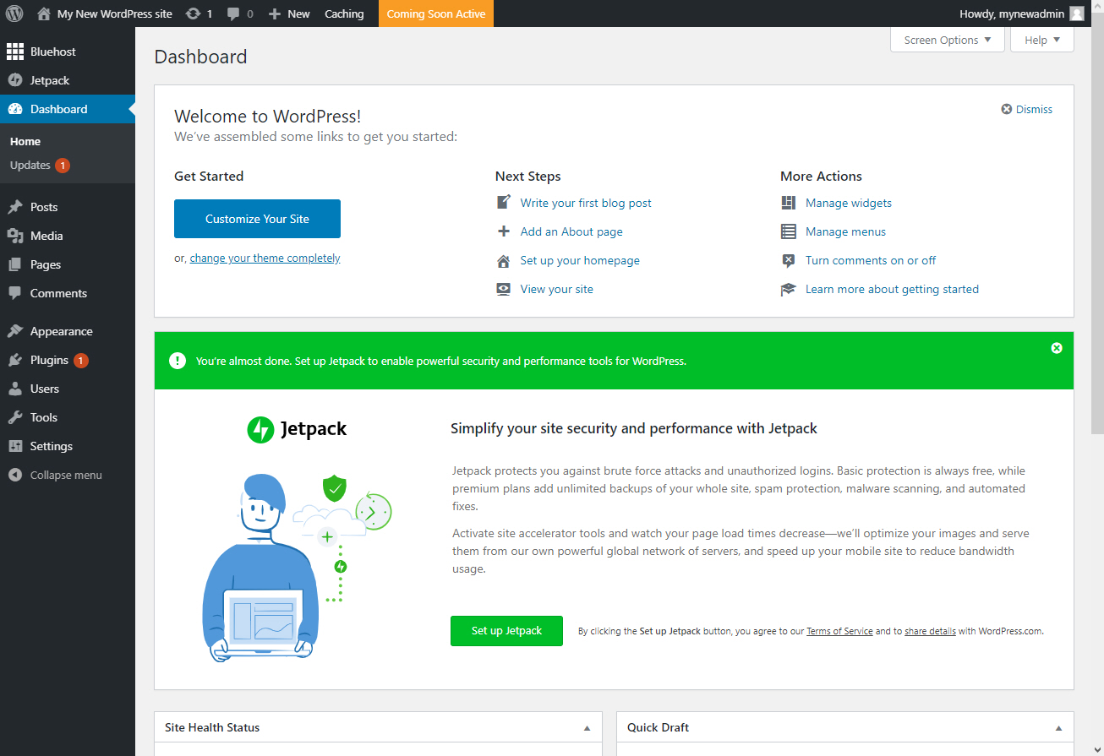
Task: Click the exclamation icon in green banner
Action: tap(178, 361)
